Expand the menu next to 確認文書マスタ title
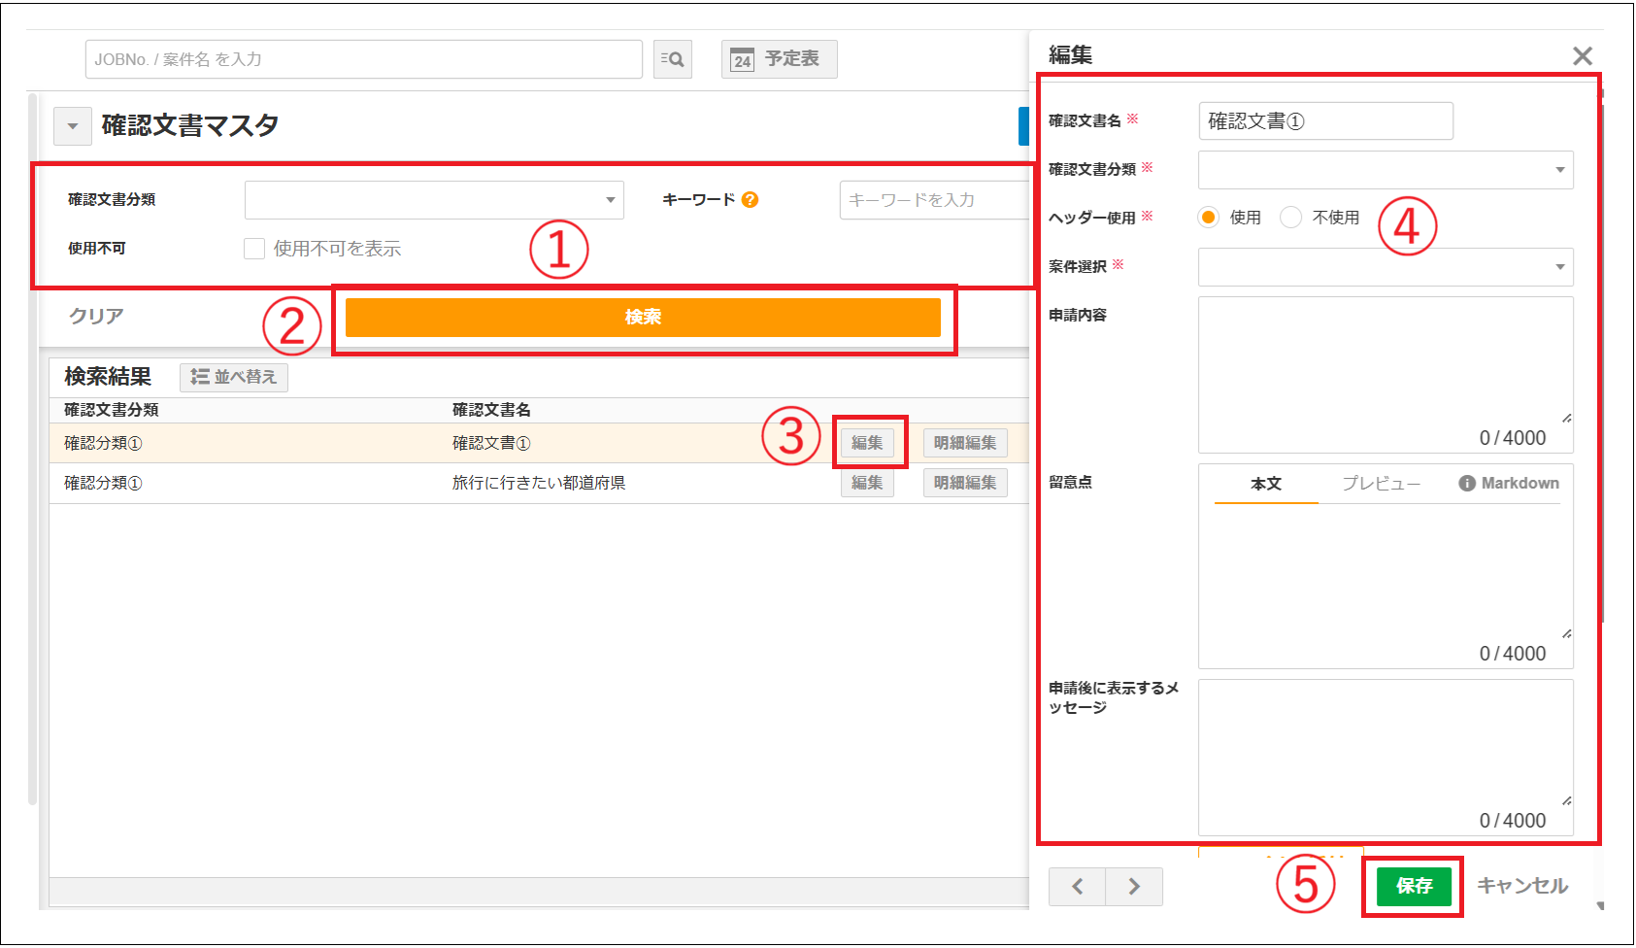Image resolution: width=1636 pixels, height=948 pixels. point(72,126)
